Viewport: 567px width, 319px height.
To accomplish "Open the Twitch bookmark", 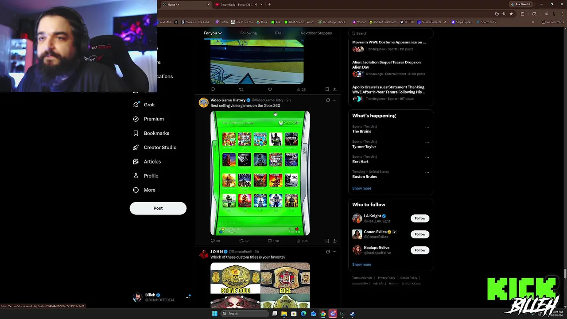I will (x=221, y=22).
